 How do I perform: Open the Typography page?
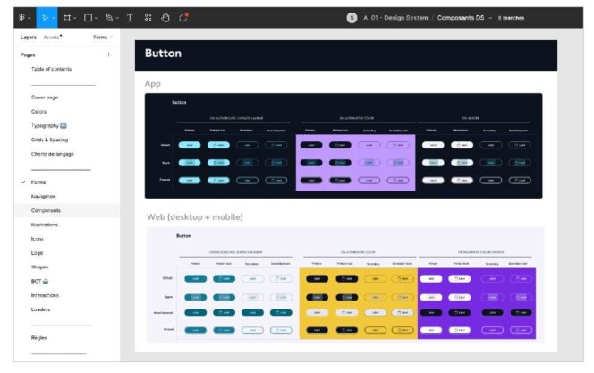coord(49,126)
